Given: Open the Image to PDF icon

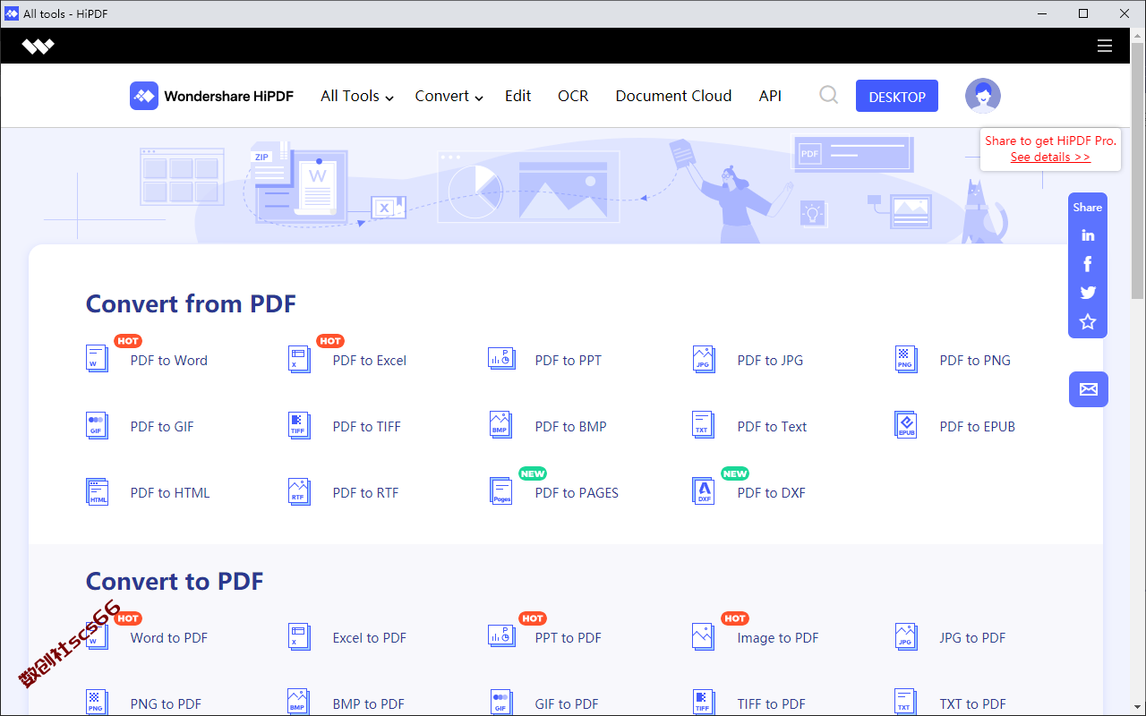Looking at the screenshot, I should 704,637.
